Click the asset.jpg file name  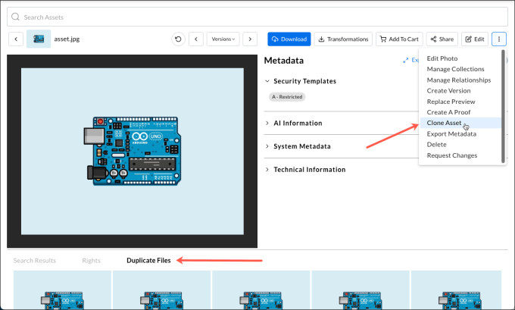(67, 39)
